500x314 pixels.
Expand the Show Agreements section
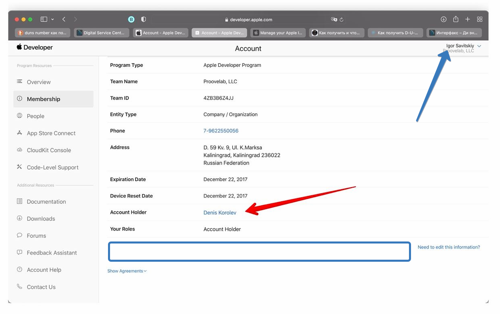coord(127,271)
